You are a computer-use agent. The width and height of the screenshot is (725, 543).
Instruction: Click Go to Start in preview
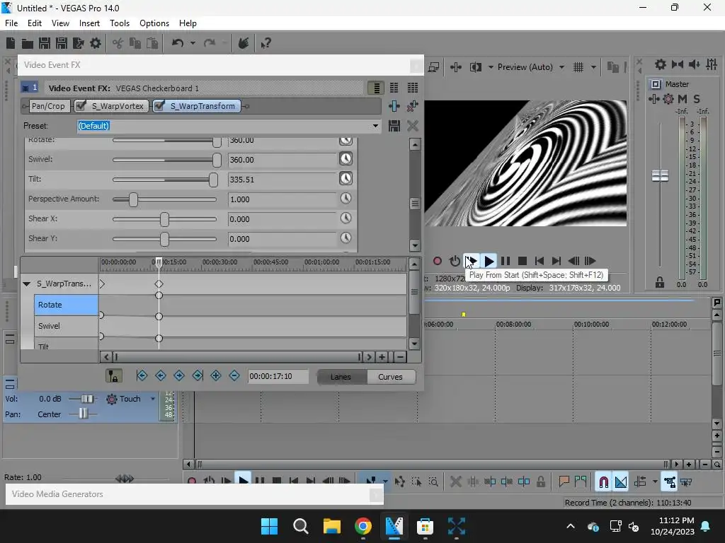click(x=539, y=261)
